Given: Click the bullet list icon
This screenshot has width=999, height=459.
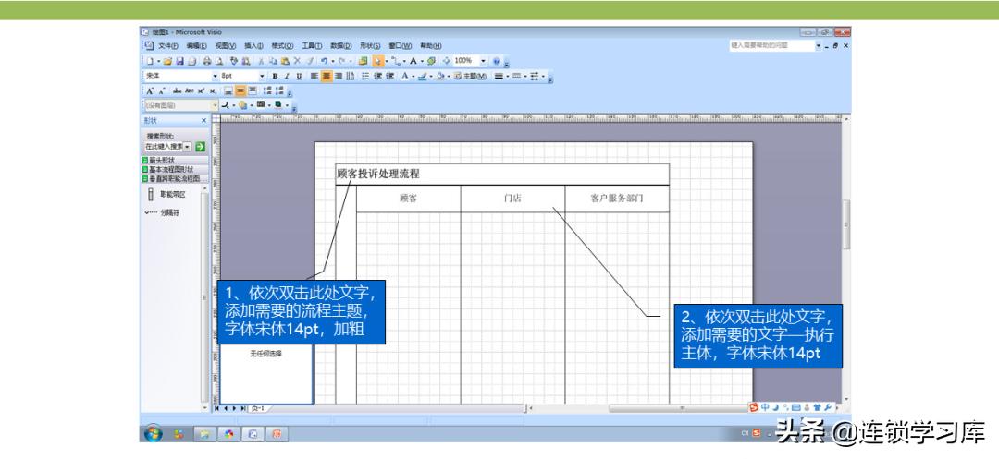Looking at the screenshot, I should (365, 77).
